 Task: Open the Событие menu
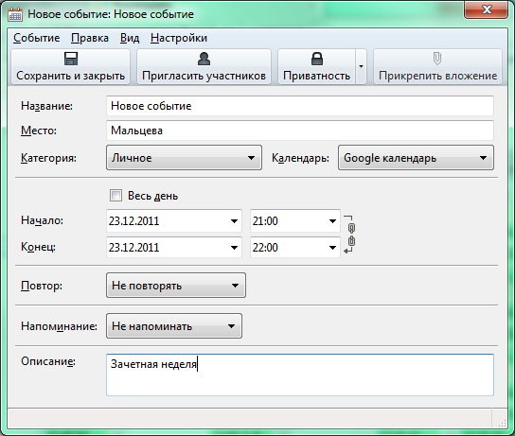(37, 38)
